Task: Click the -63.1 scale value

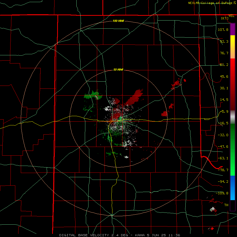Action: click(223, 158)
